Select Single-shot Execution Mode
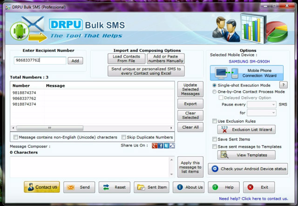The height and width of the screenshot is (206, 298). pyautogui.click(x=214, y=86)
